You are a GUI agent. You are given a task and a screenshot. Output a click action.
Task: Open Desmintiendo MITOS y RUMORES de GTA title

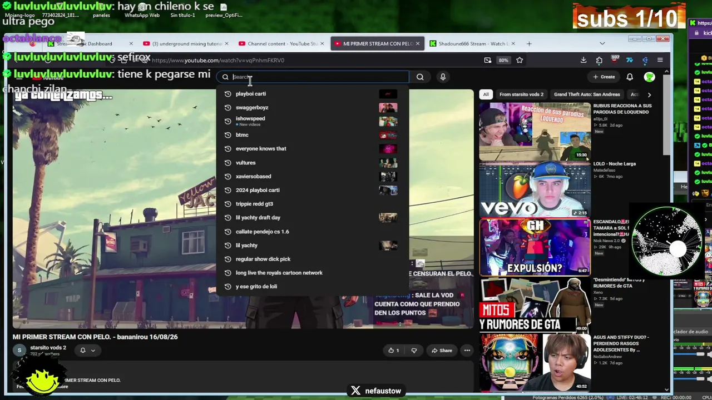click(x=619, y=283)
